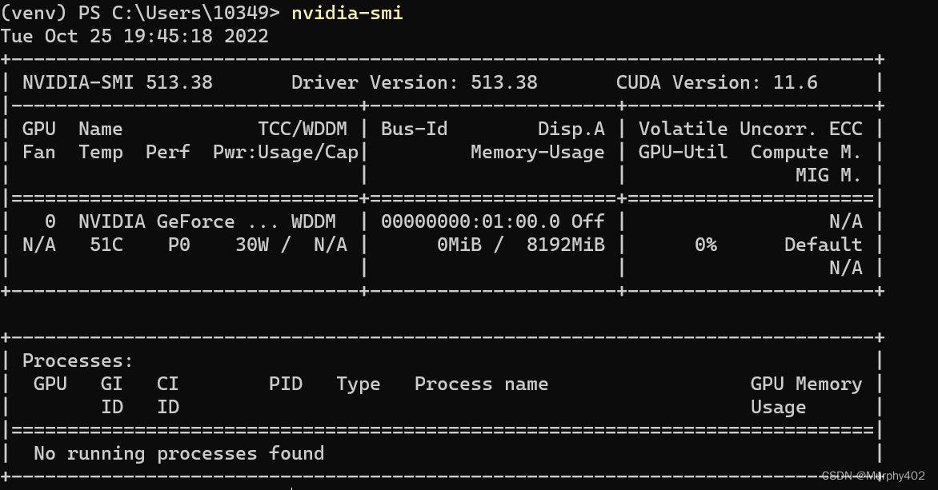The width and height of the screenshot is (938, 490).
Task: Click the 'WDDM' driver model value
Action: pyautogui.click(x=314, y=221)
